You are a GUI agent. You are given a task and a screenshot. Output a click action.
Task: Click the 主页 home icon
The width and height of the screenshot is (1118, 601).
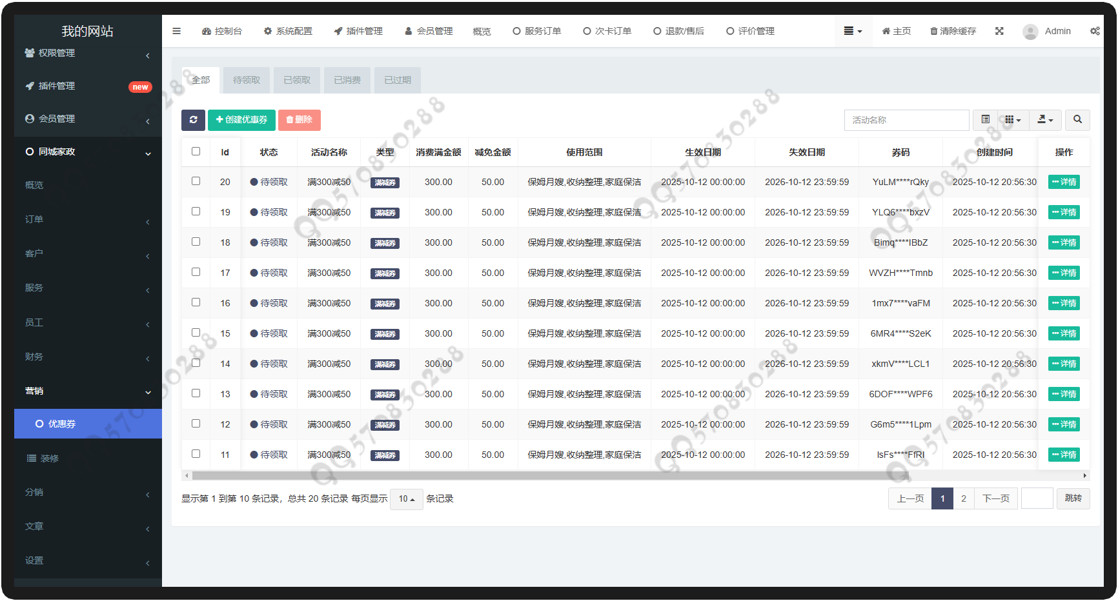pos(886,31)
